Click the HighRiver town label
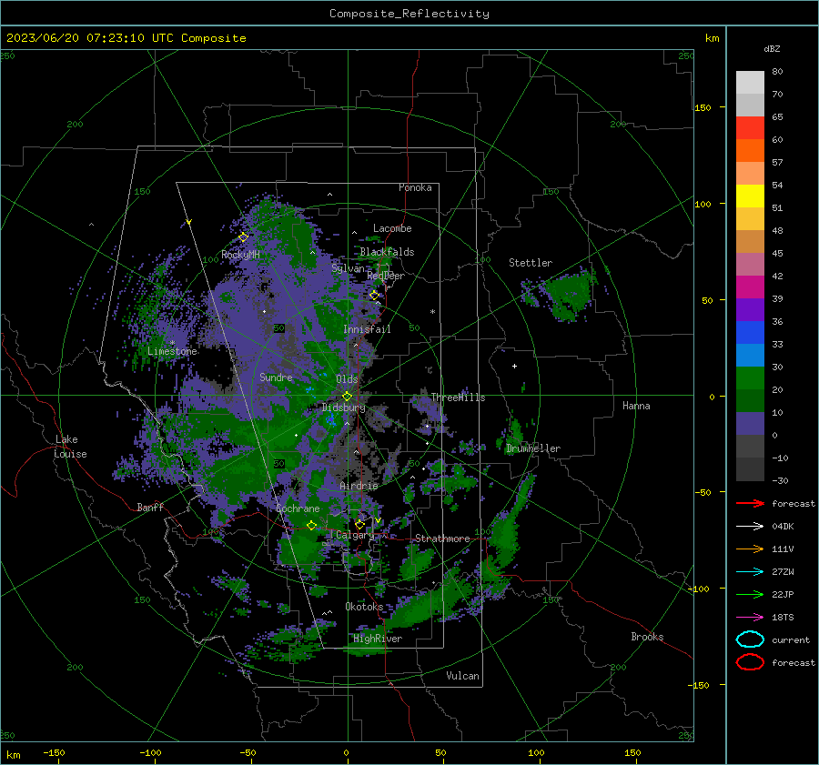Image resolution: width=819 pixels, height=765 pixels. click(x=378, y=639)
